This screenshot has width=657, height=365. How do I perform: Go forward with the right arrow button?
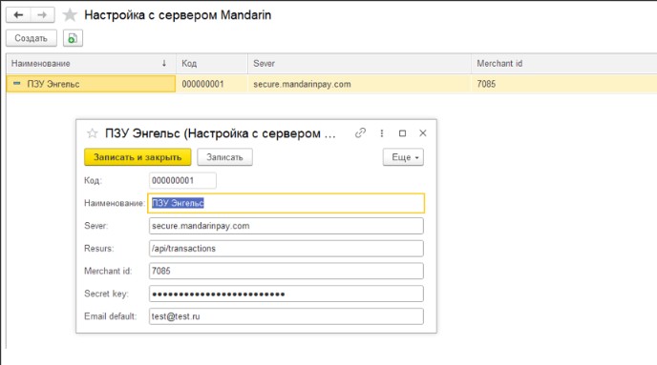point(42,15)
